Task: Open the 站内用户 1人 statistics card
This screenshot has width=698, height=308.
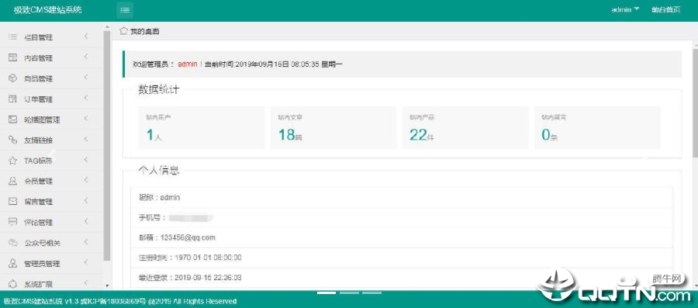Action: [202, 127]
